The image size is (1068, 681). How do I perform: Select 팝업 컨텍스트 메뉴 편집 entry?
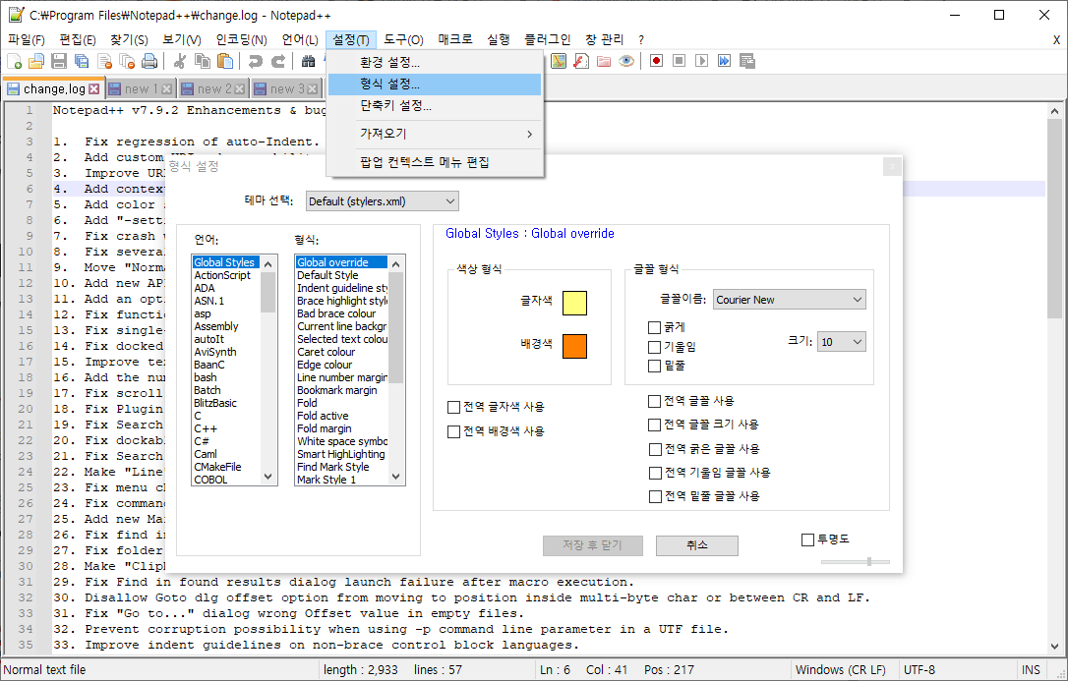[x=435, y=162]
